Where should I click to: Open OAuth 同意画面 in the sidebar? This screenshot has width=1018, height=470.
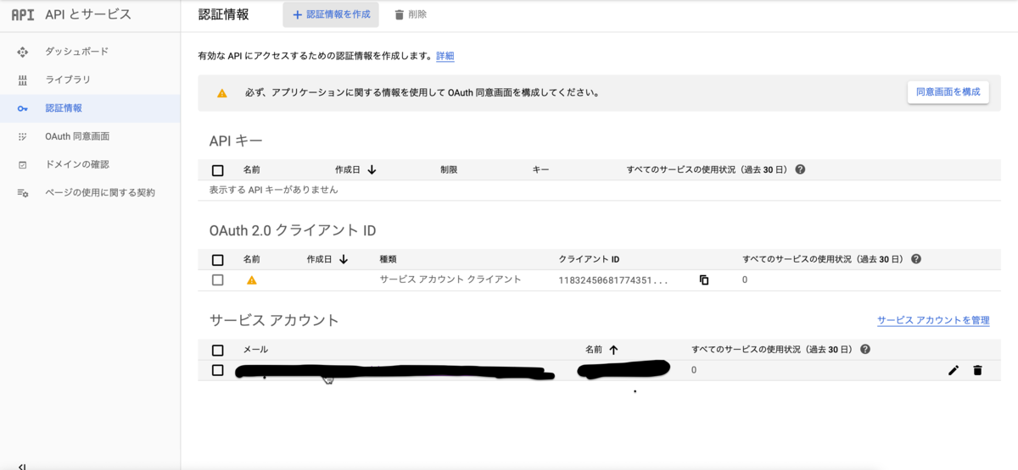click(77, 136)
